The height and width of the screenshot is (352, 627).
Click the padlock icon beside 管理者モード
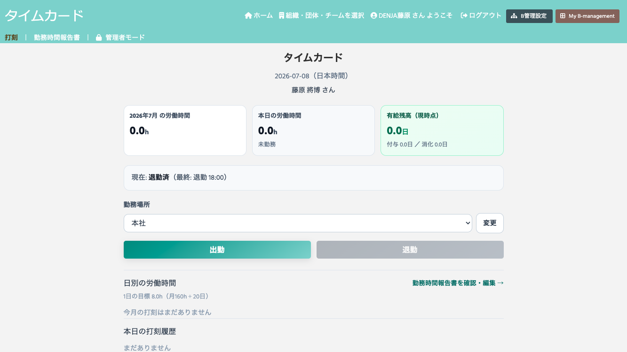click(99, 38)
